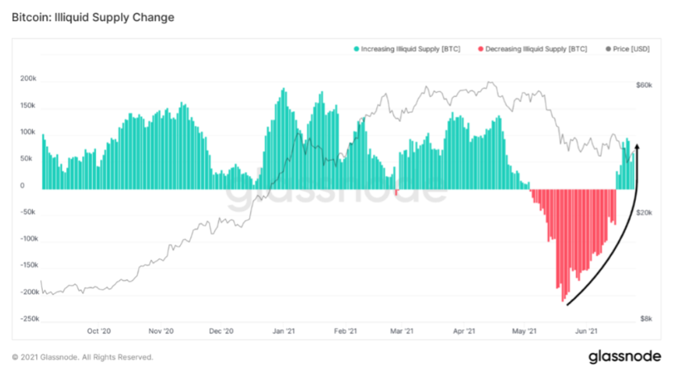
Task: Click the -50k y-axis label
Action: (28, 212)
